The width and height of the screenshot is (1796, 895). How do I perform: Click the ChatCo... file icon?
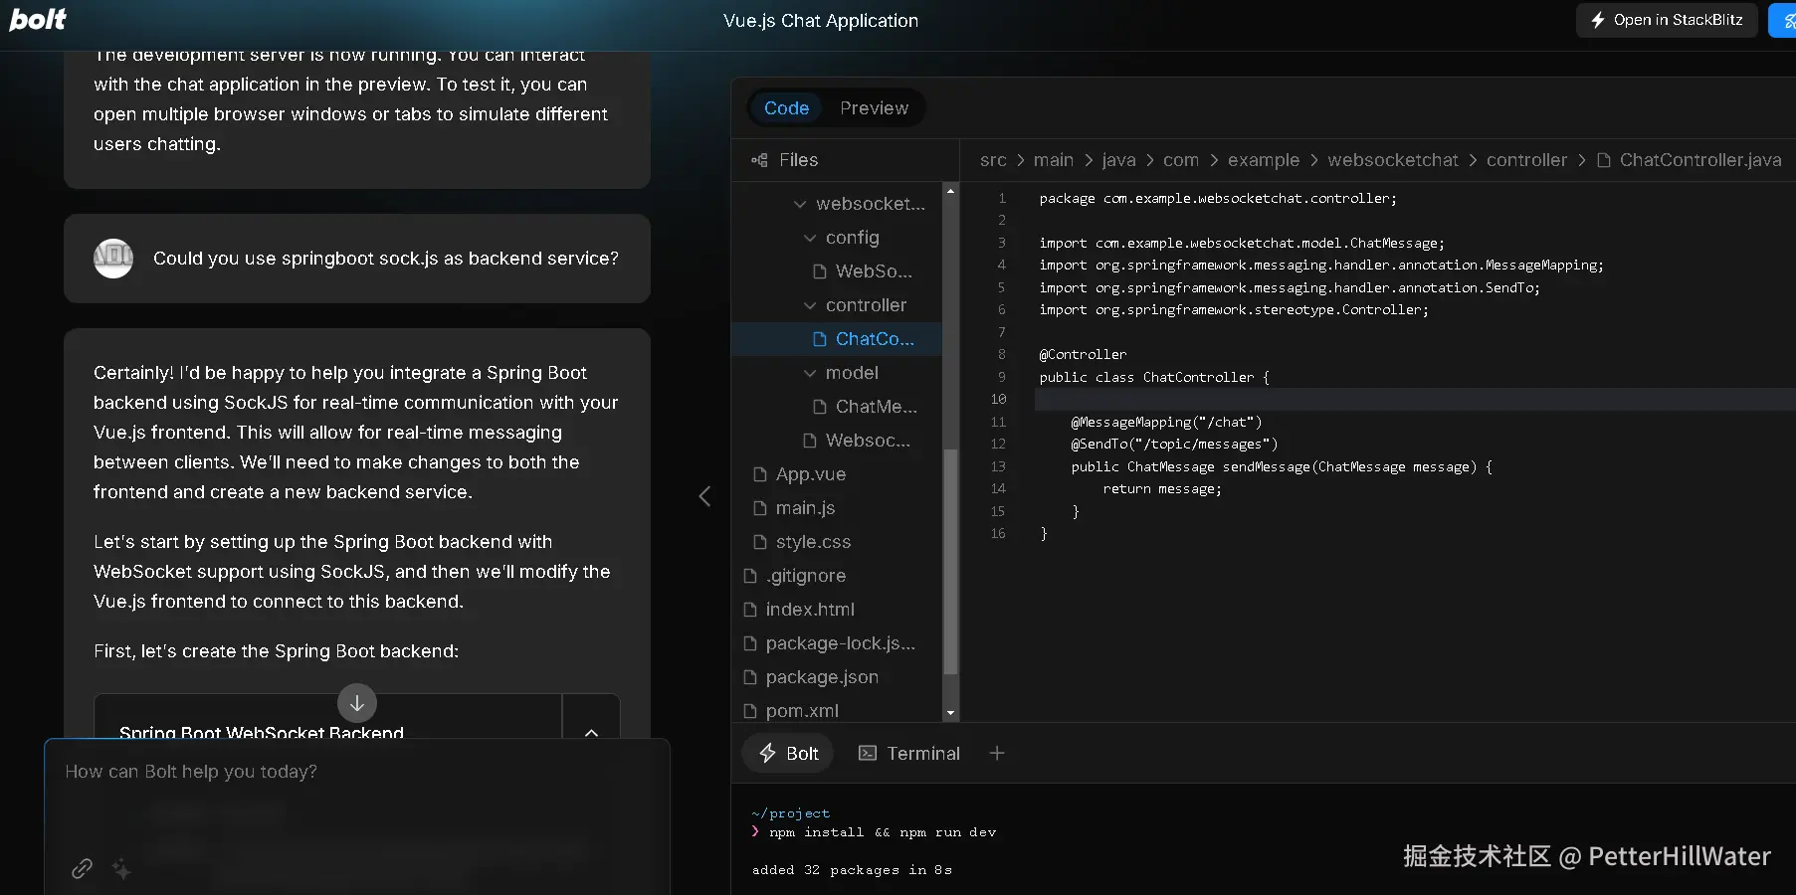coord(820,339)
